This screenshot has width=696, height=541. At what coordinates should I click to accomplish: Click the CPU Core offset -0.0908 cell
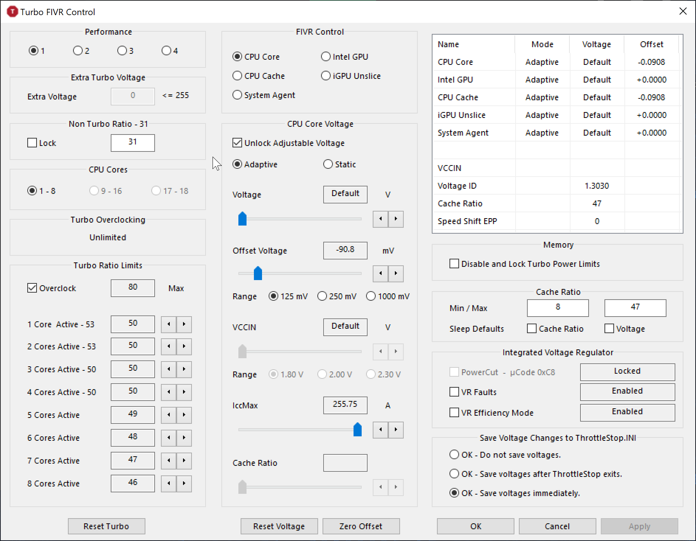pos(651,62)
